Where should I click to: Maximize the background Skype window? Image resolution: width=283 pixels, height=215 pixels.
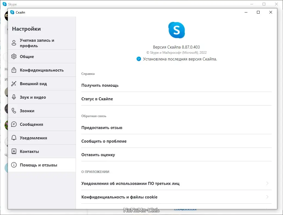(x=264, y=4)
